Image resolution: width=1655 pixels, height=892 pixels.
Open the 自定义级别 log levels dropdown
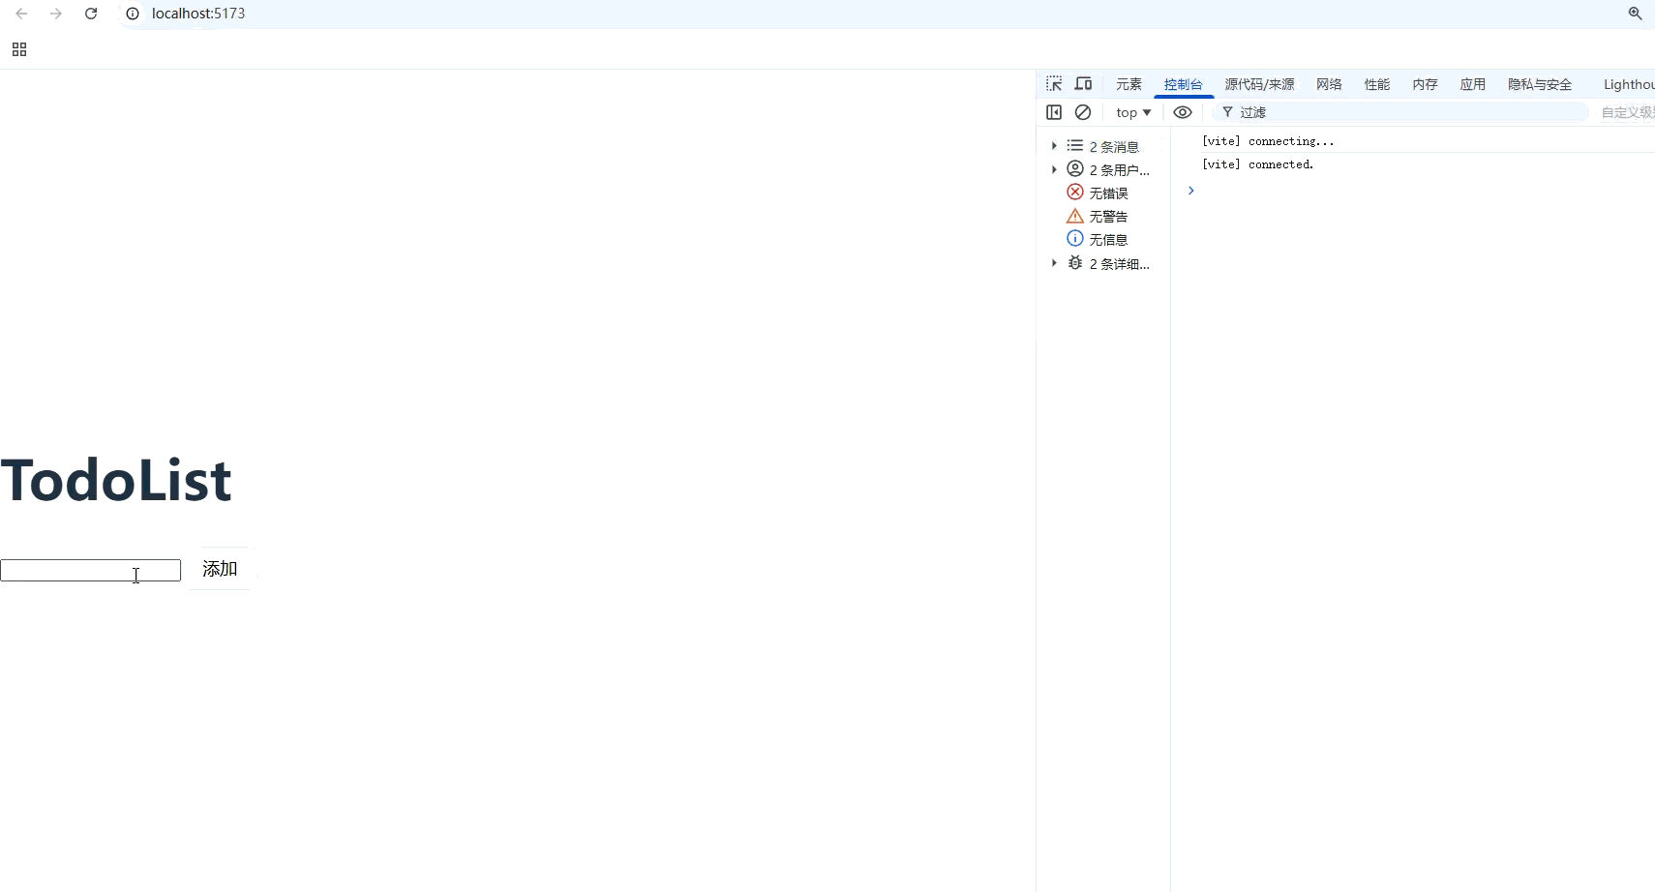1628,112
